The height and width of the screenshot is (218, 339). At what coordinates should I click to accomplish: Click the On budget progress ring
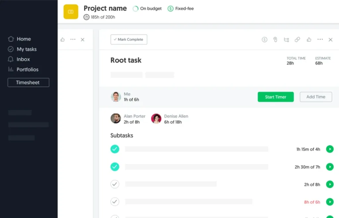135,9
